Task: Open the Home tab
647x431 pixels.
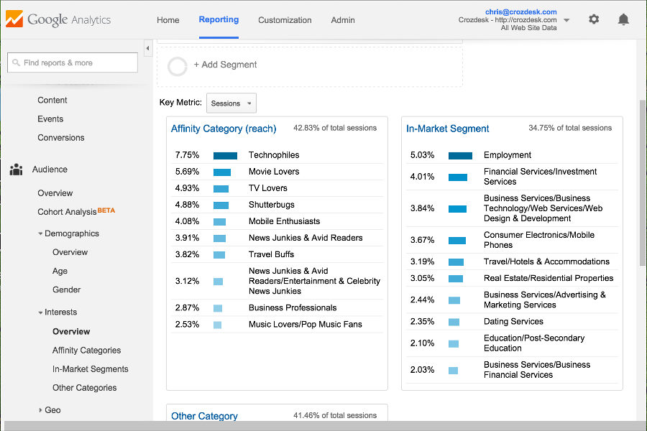Action: [168, 20]
